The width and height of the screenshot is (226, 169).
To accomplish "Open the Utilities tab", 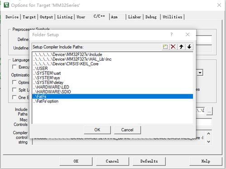I will tap(173, 17).
